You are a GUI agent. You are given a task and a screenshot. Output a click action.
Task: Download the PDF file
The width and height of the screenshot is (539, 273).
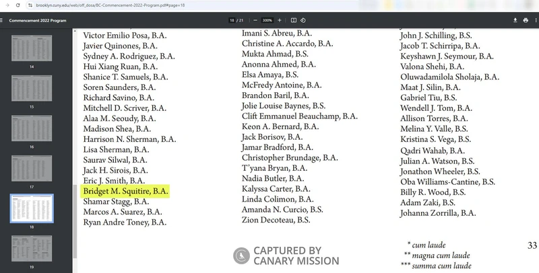(515, 20)
